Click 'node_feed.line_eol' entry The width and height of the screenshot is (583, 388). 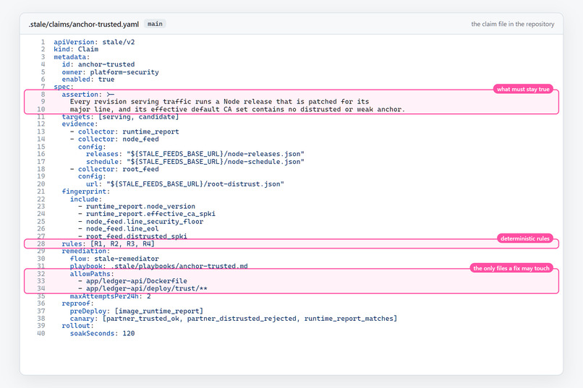pyautogui.click(x=122, y=229)
